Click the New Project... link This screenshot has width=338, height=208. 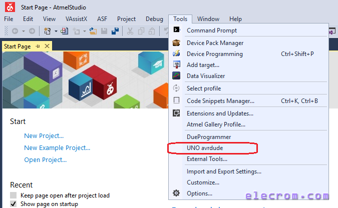coord(44,135)
